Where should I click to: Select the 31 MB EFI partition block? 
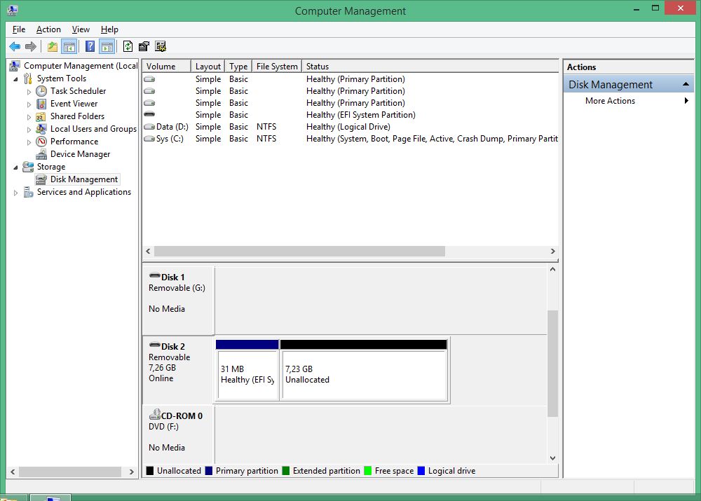point(247,374)
